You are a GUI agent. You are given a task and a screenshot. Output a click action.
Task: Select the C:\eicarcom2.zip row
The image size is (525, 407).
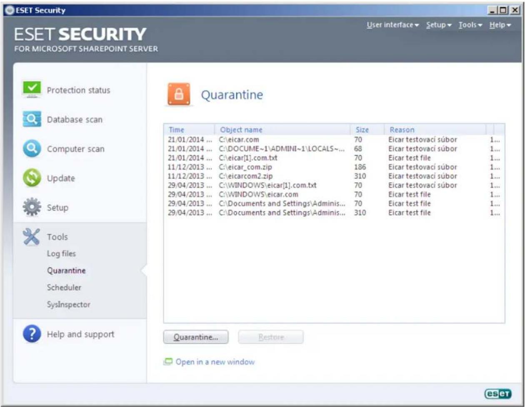pyautogui.click(x=334, y=176)
